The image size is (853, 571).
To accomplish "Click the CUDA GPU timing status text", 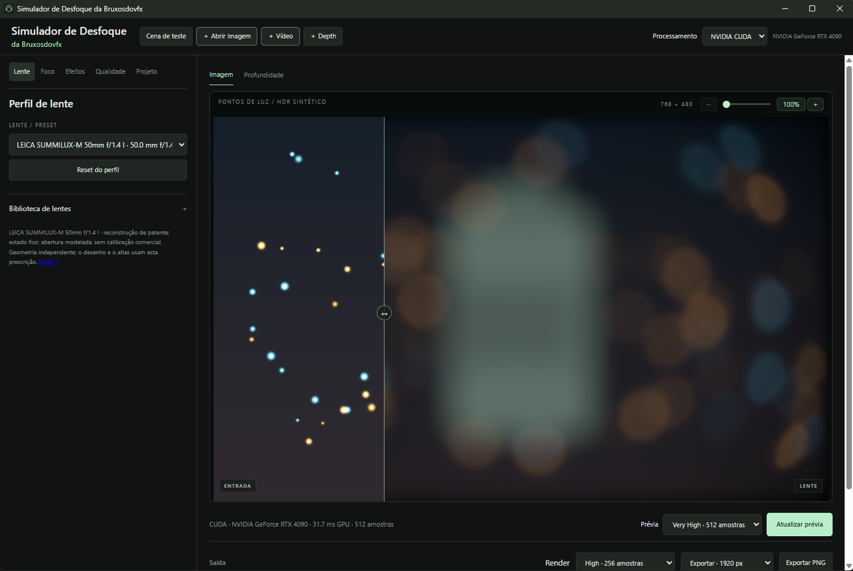I will pos(302,524).
